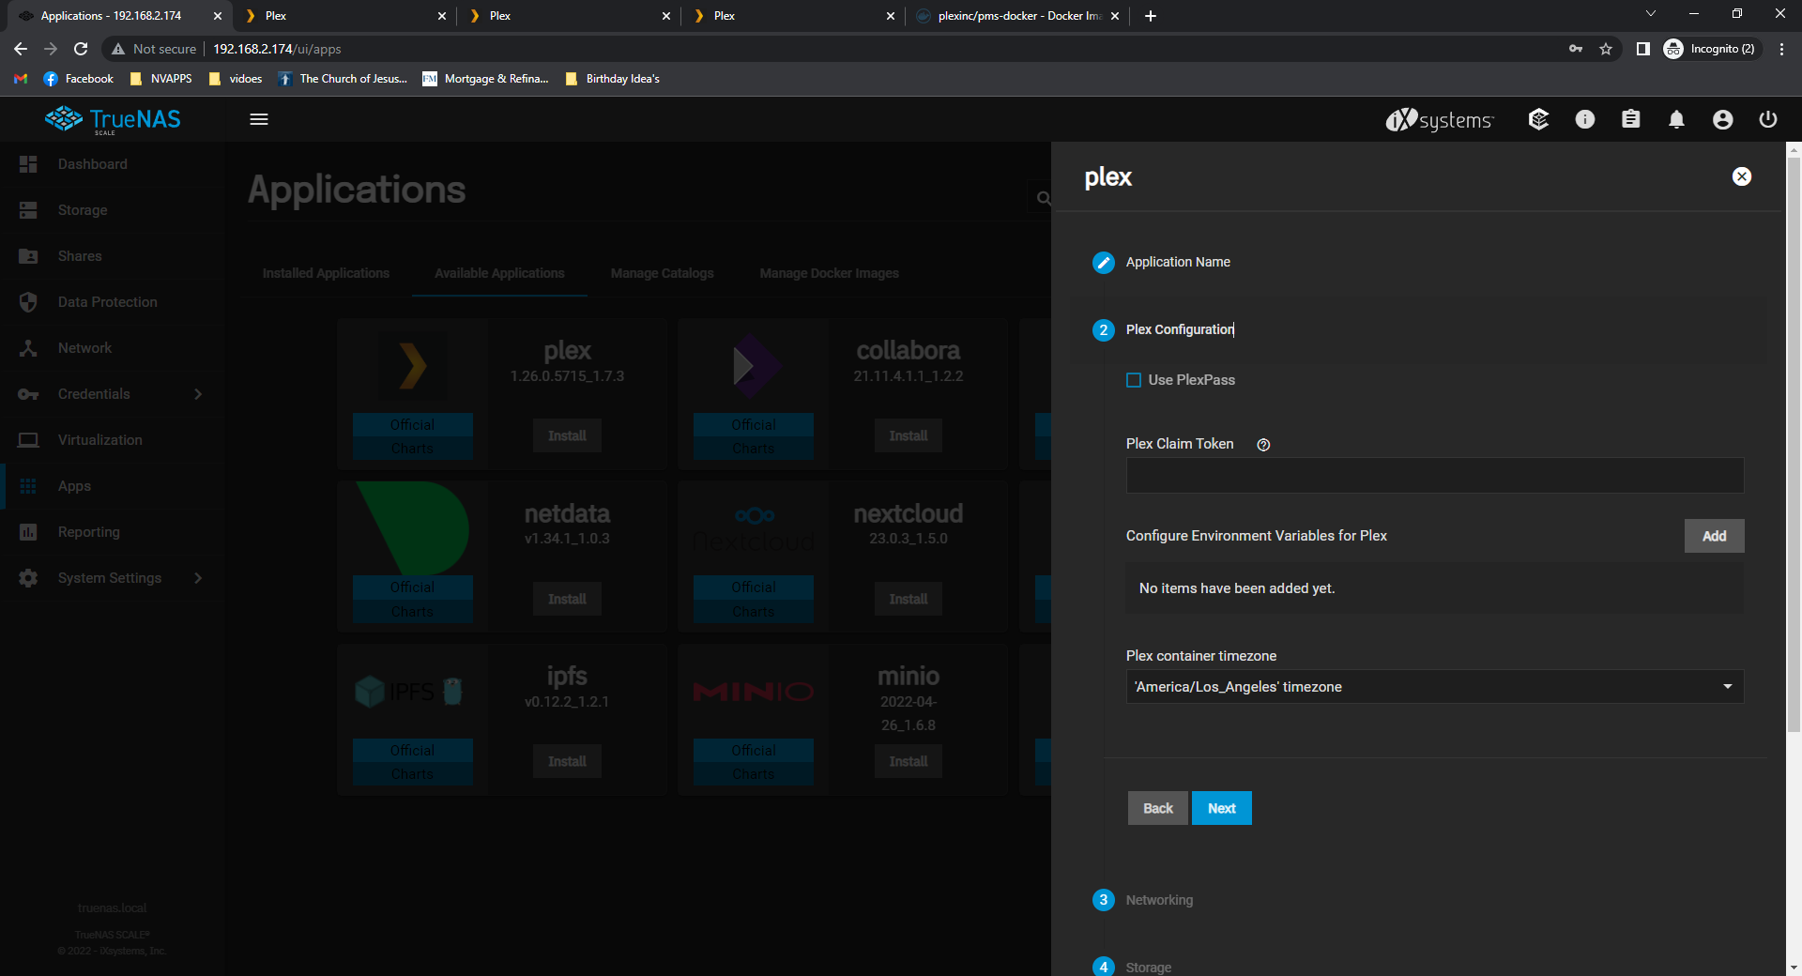Go back in browser history
Image resolution: width=1802 pixels, height=976 pixels.
(21, 49)
